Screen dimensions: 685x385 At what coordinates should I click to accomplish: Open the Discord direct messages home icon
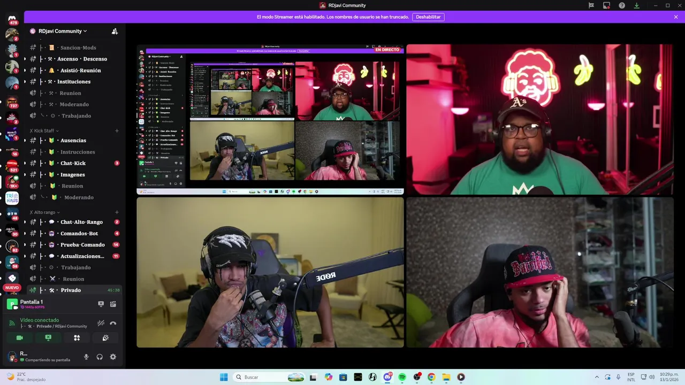pyautogui.click(x=12, y=19)
